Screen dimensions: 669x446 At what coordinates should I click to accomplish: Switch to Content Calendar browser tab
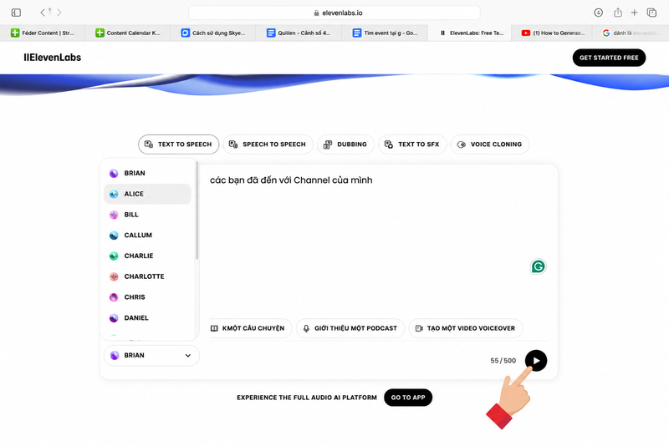click(x=128, y=33)
